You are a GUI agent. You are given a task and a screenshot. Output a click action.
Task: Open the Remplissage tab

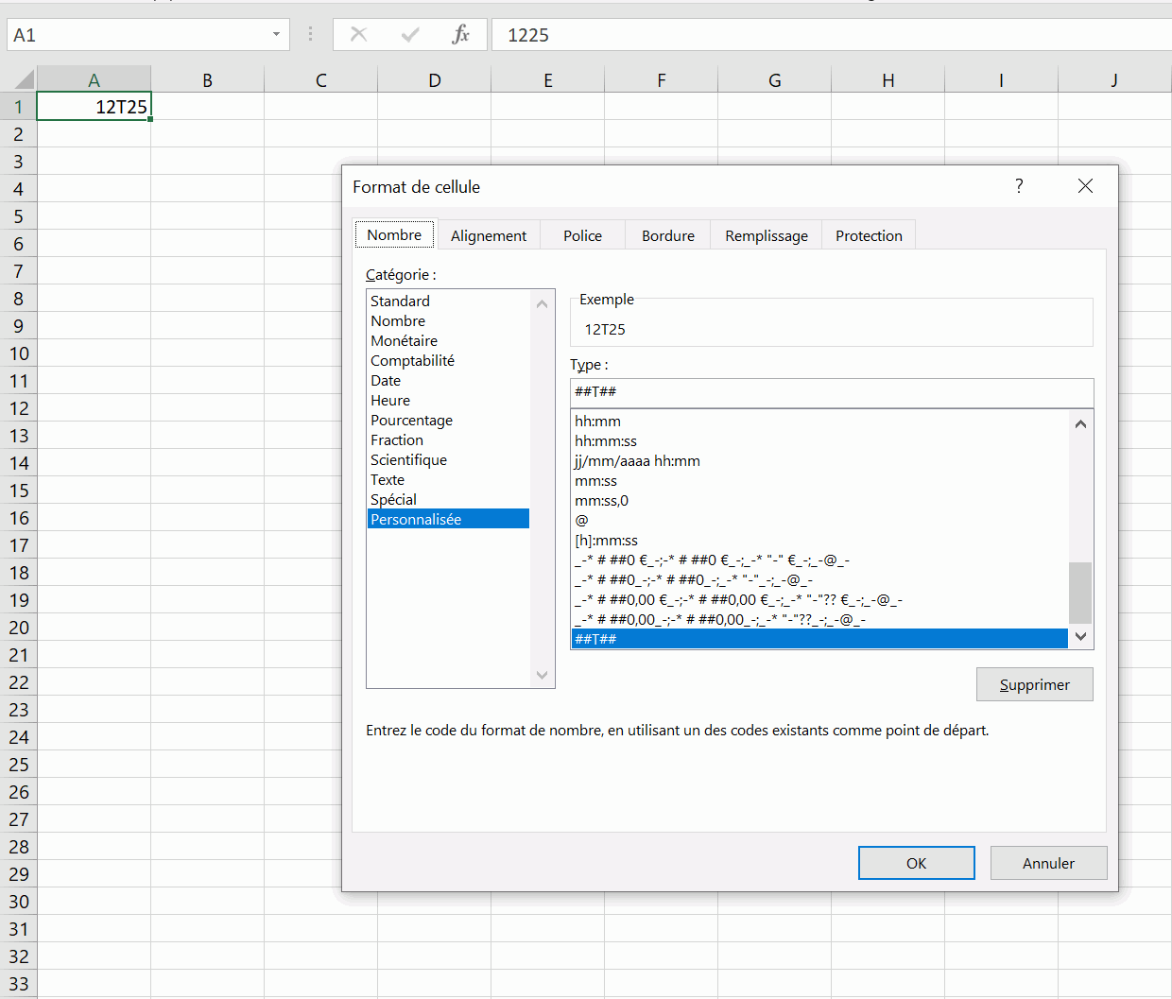click(766, 235)
